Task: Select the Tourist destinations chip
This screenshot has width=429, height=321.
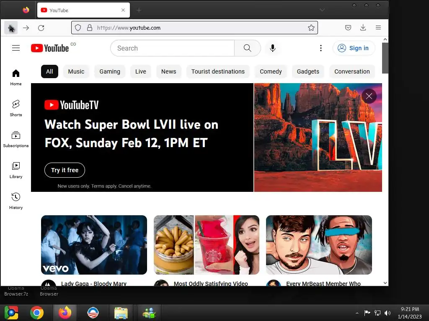Action: [218, 71]
